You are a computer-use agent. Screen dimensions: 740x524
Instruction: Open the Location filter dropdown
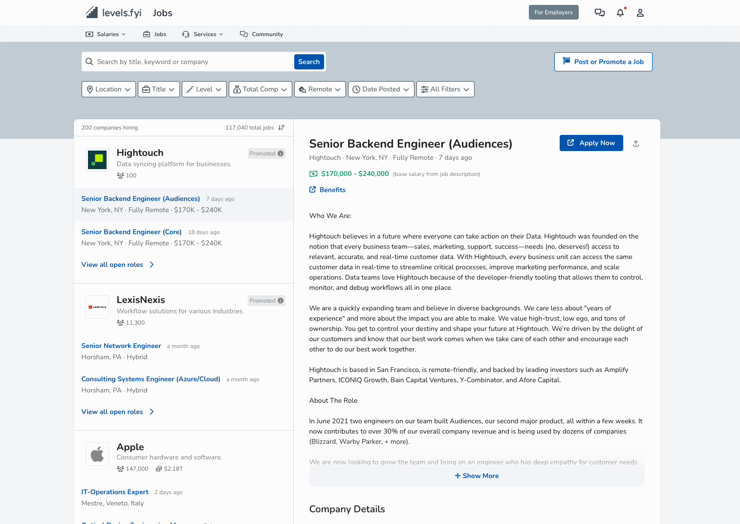[109, 89]
